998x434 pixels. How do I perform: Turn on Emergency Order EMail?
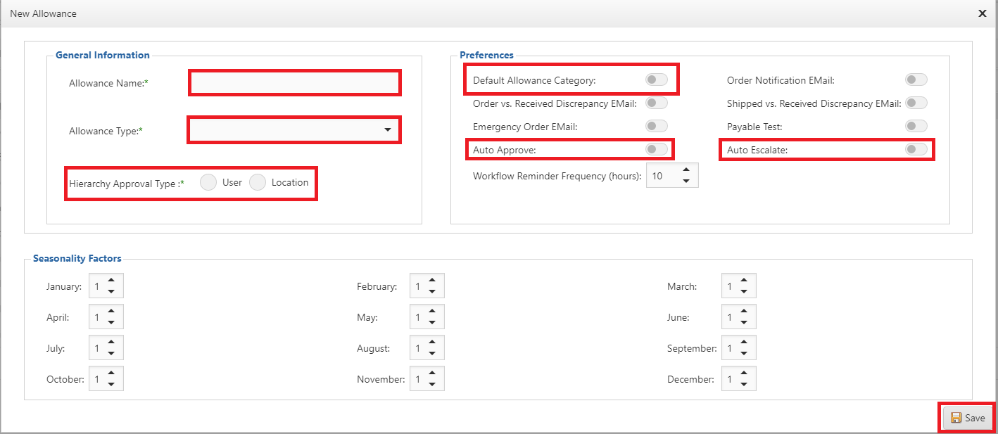pyautogui.click(x=656, y=127)
